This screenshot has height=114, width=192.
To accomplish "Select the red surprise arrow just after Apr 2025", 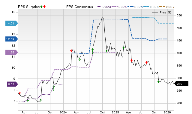I will 131,60.
